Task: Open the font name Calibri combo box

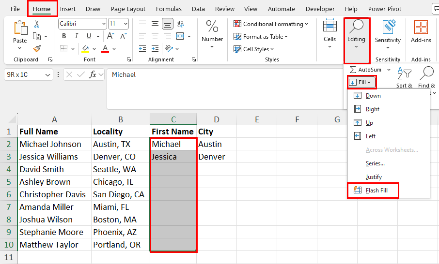Action: pos(82,24)
